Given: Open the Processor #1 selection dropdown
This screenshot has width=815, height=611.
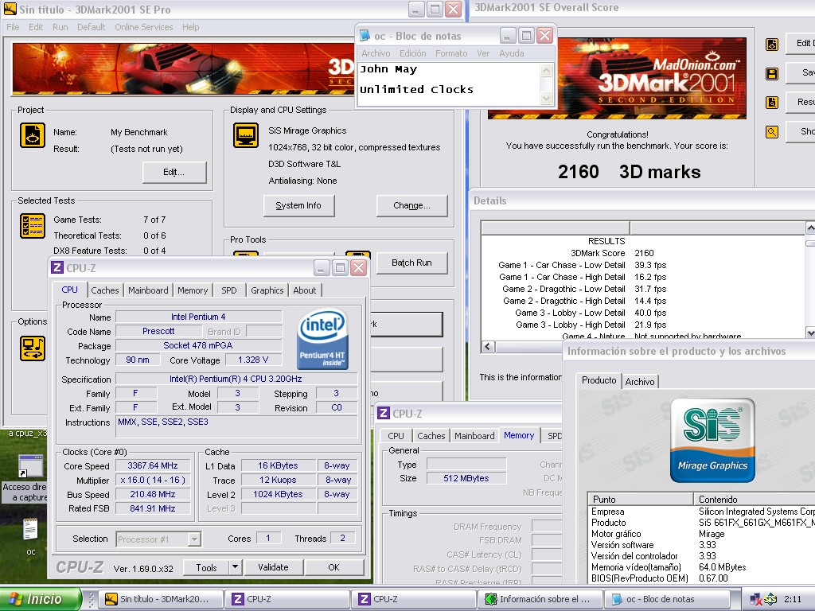Looking at the screenshot, I should (194, 539).
